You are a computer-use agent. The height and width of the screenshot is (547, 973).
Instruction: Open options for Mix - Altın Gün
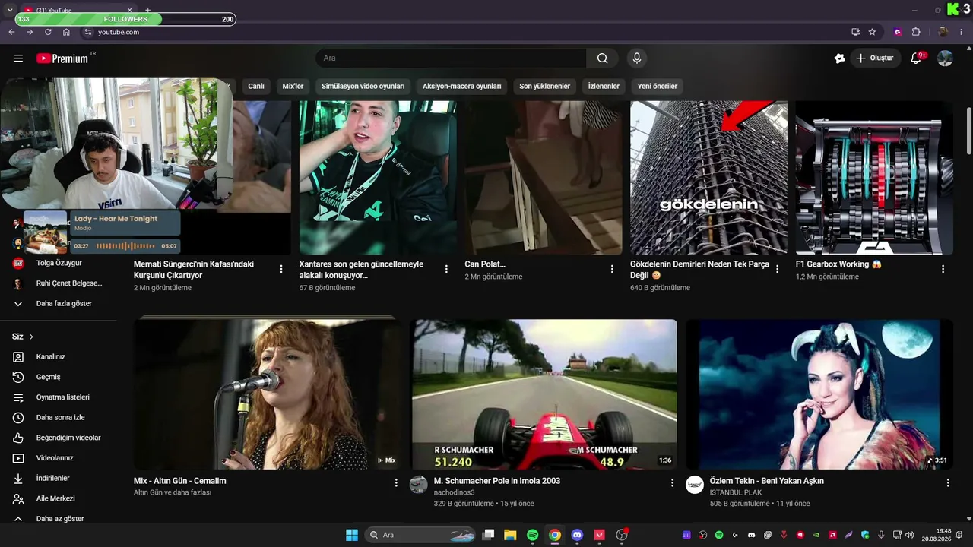(x=396, y=482)
